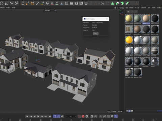Select the greencolor material sphere
162x121 pixels.
point(138,18)
